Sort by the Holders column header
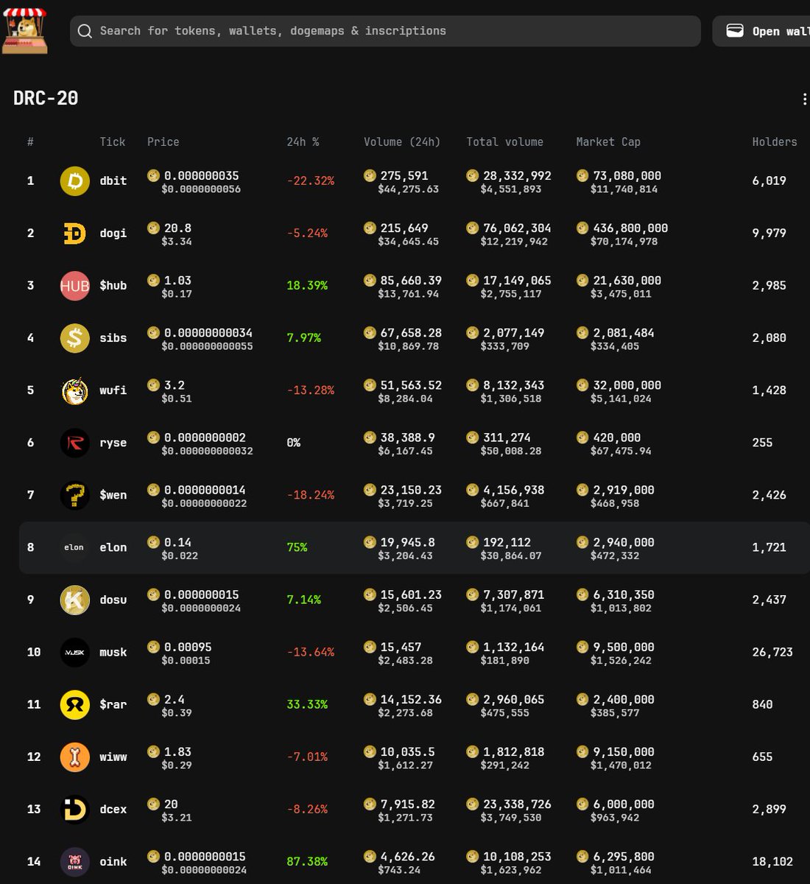The image size is (810, 884). 775,141
